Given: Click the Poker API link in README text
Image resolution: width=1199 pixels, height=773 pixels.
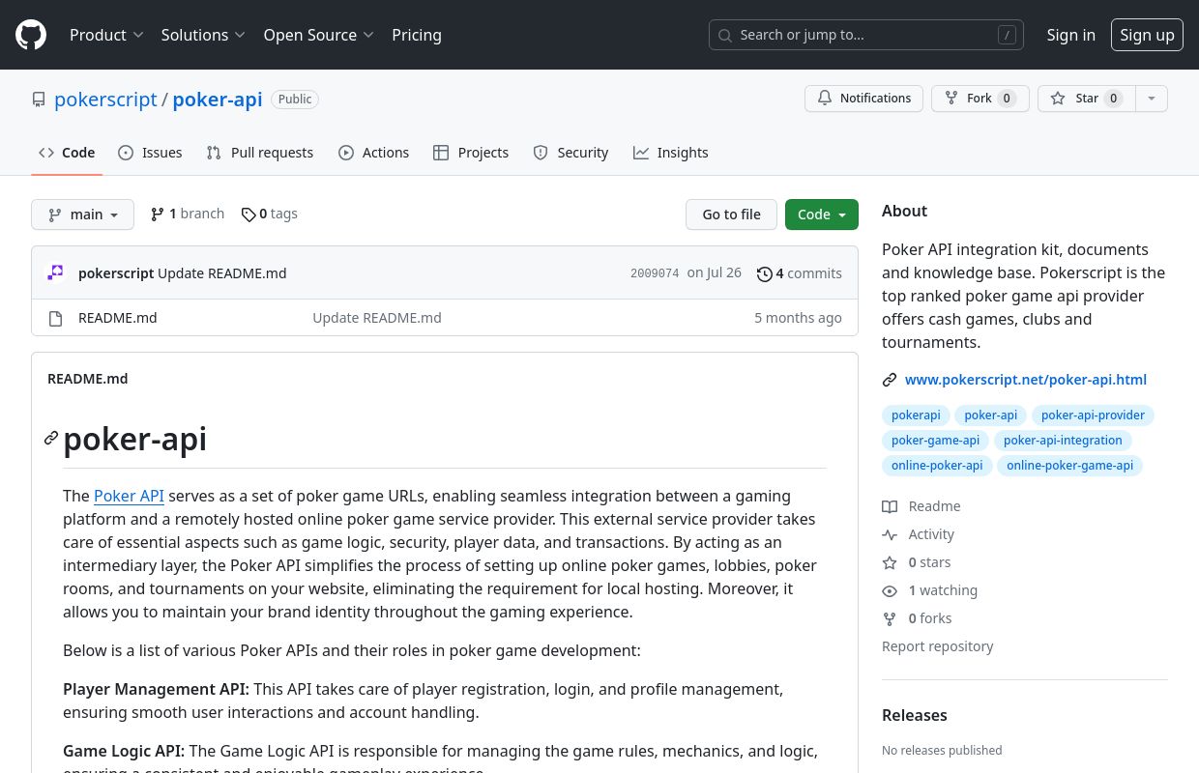Looking at the screenshot, I should [x=129, y=496].
